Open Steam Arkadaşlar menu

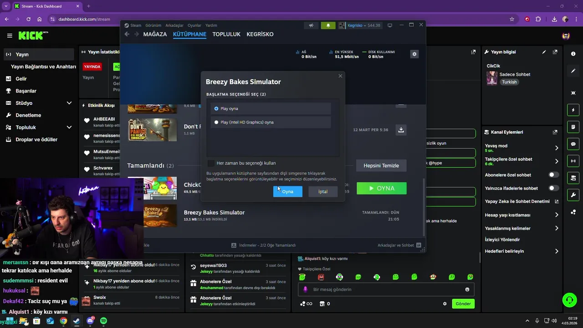(174, 26)
